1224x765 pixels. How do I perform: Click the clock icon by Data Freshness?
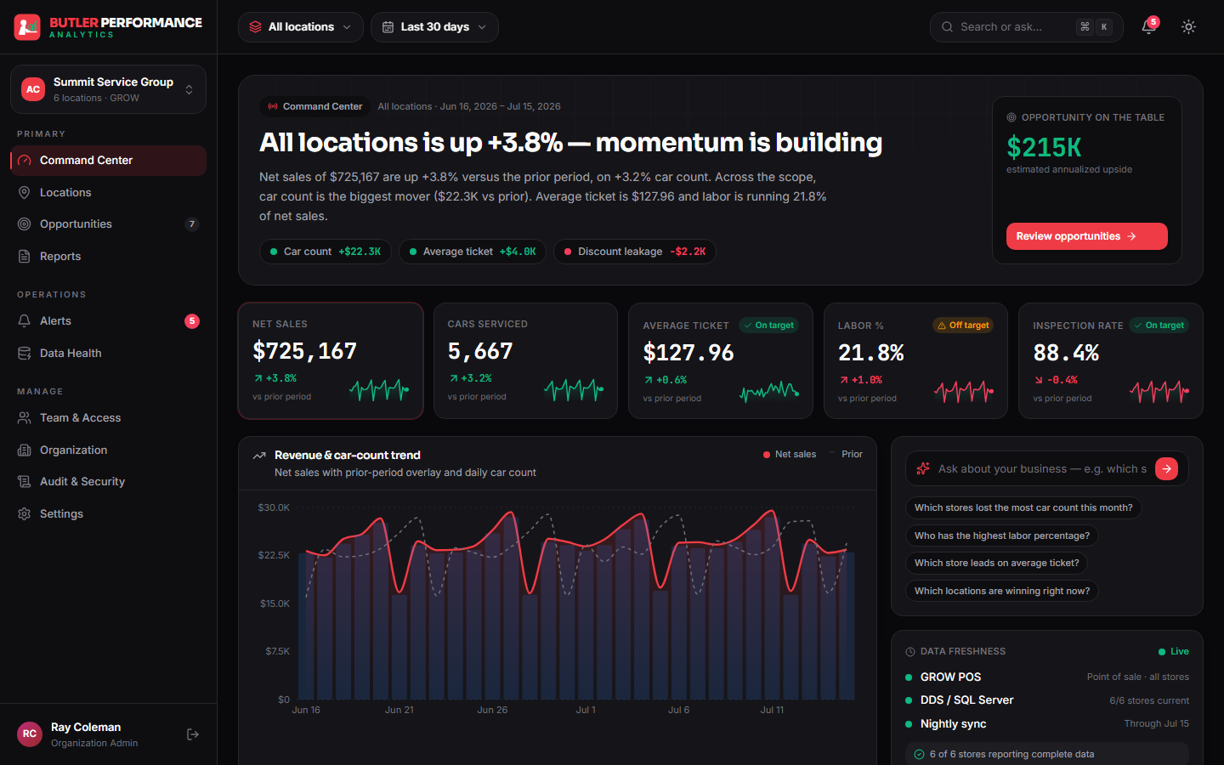910,652
